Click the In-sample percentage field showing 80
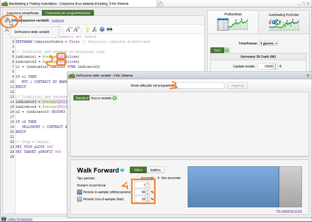The height and width of the screenshot is (222, 312). (x=140, y=192)
